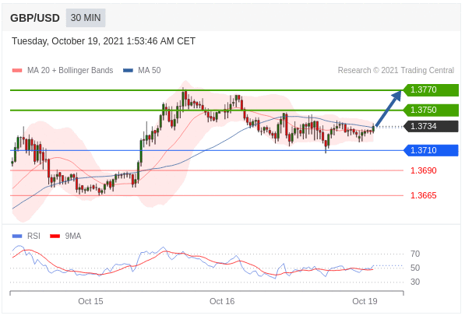Screen dimensions: 465x319
Task: Click the 1.3710 blue pivot tag
Action: coord(431,150)
